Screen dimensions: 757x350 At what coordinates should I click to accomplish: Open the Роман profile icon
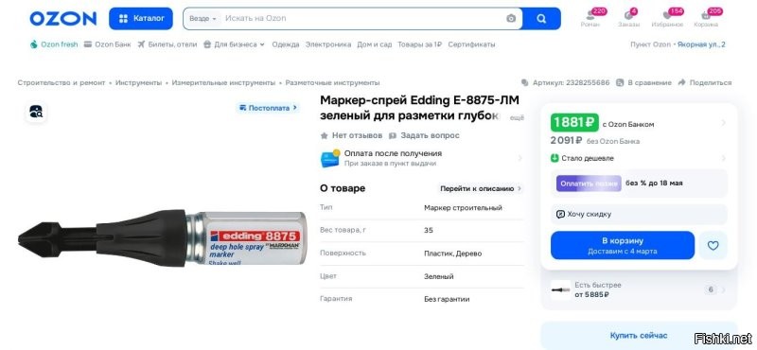click(x=591, y=18)
